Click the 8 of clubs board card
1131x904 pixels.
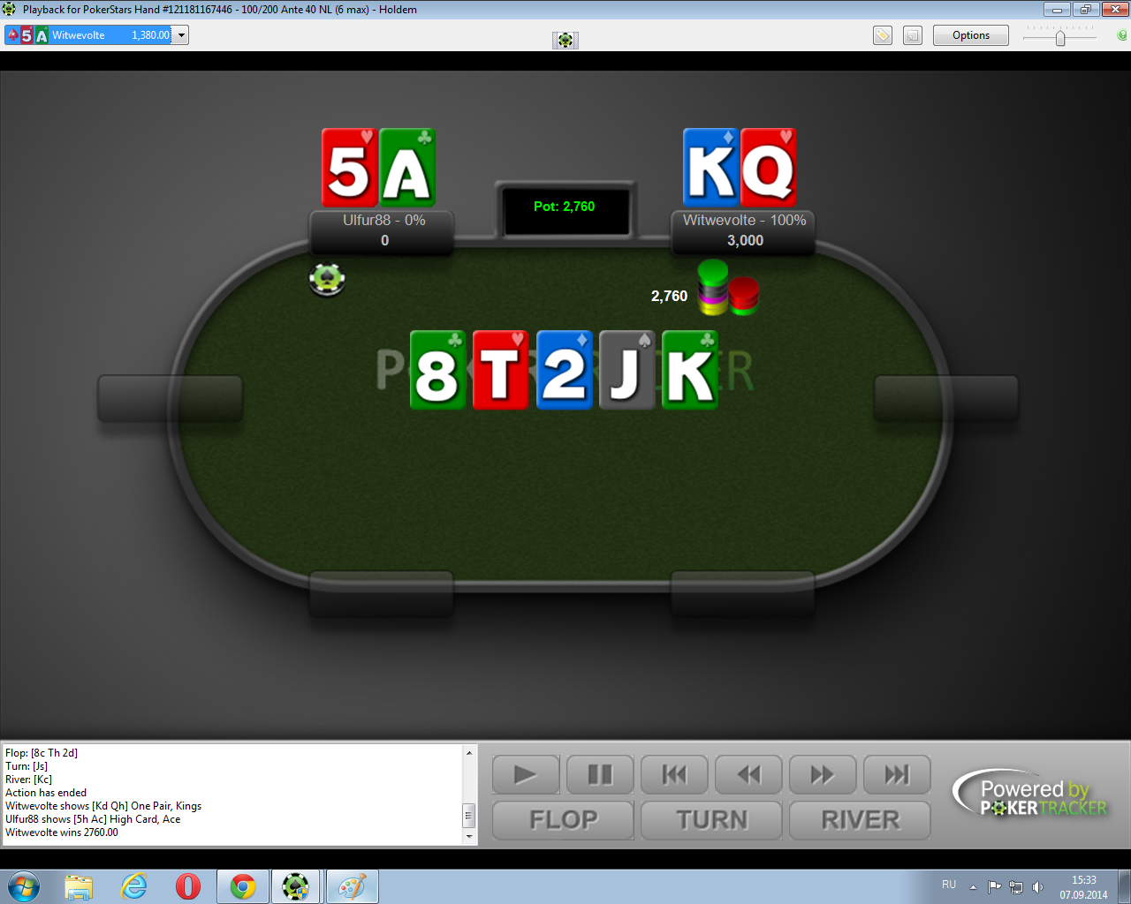[x=438, y=370]
